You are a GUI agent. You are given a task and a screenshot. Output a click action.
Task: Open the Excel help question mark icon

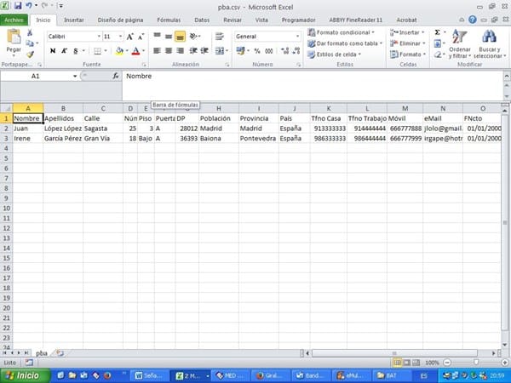[472, 20]
